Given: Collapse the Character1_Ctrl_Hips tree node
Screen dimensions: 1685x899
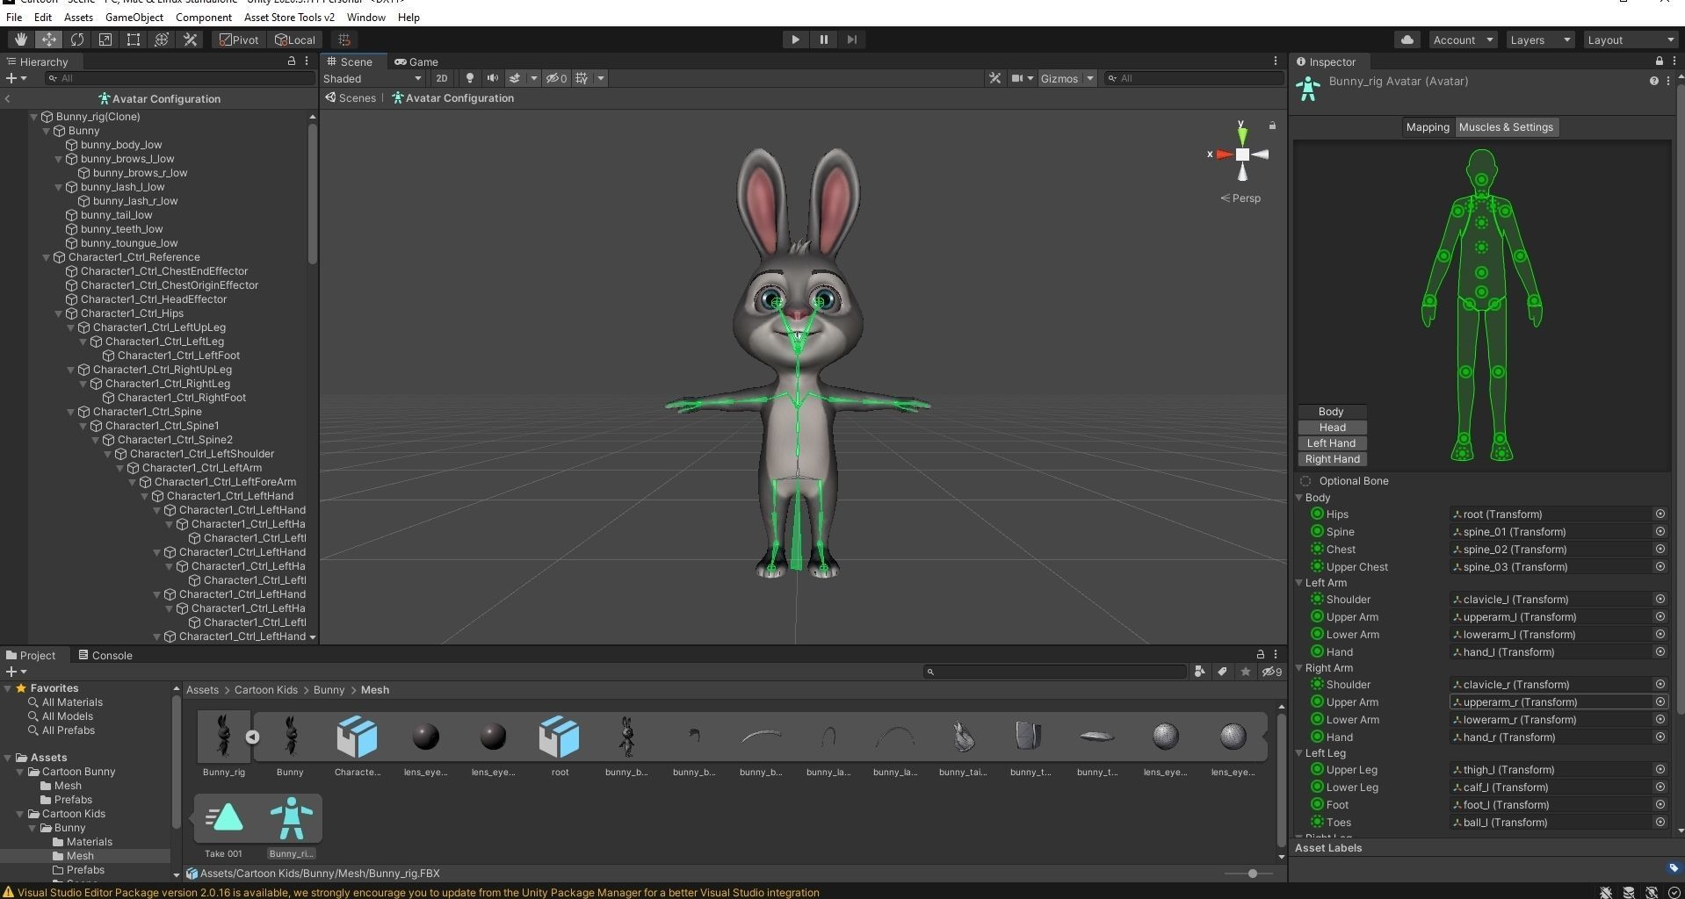Looking at the screenshot, I should [x=59, y=313].
